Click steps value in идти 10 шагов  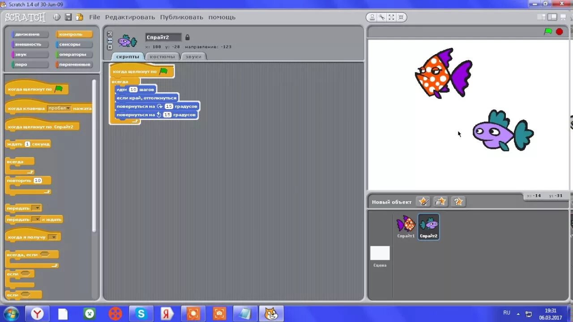pyautogui.click(x=133, y=89)
